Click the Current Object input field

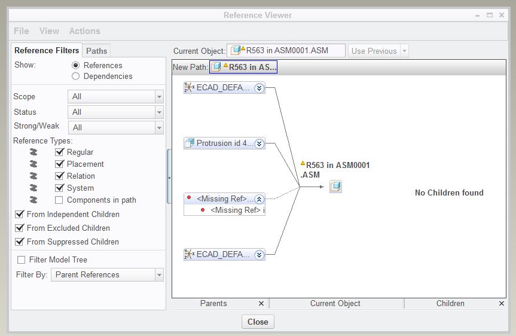(286, 50)
